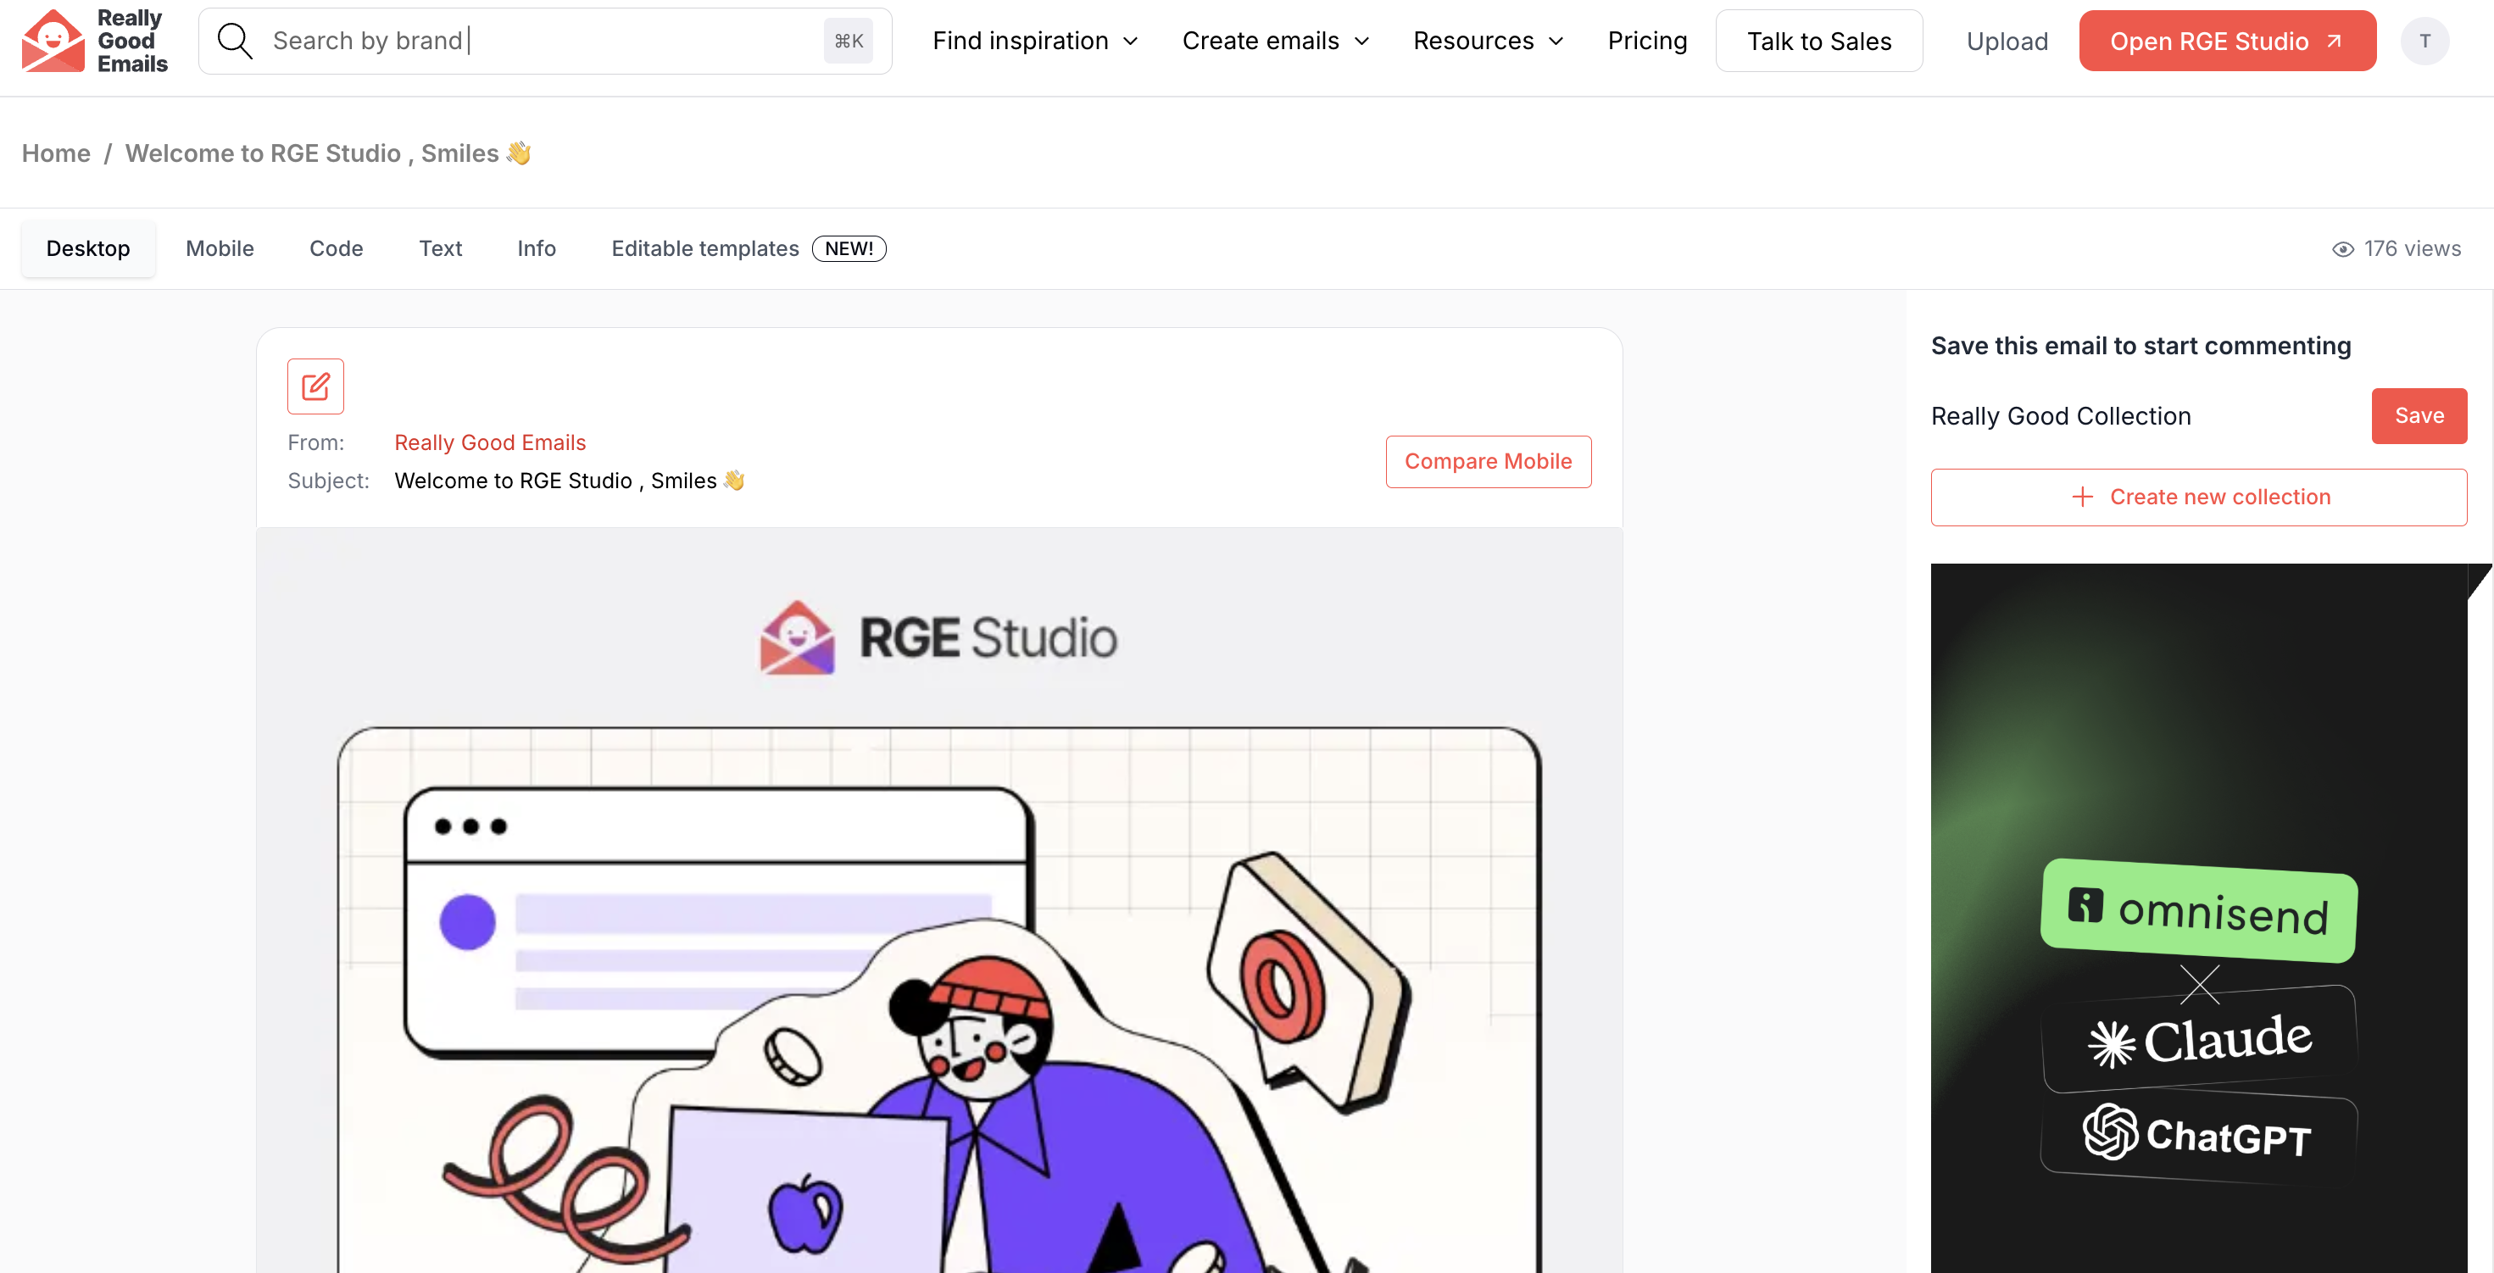Click the Welcome to RGE Studio breadcrumb
This screenshot has height=1273, width=2494.
point(328,153)
